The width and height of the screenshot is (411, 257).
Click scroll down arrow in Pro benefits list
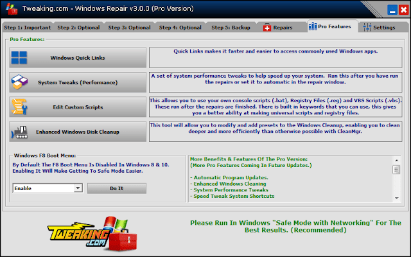[397, 198]
